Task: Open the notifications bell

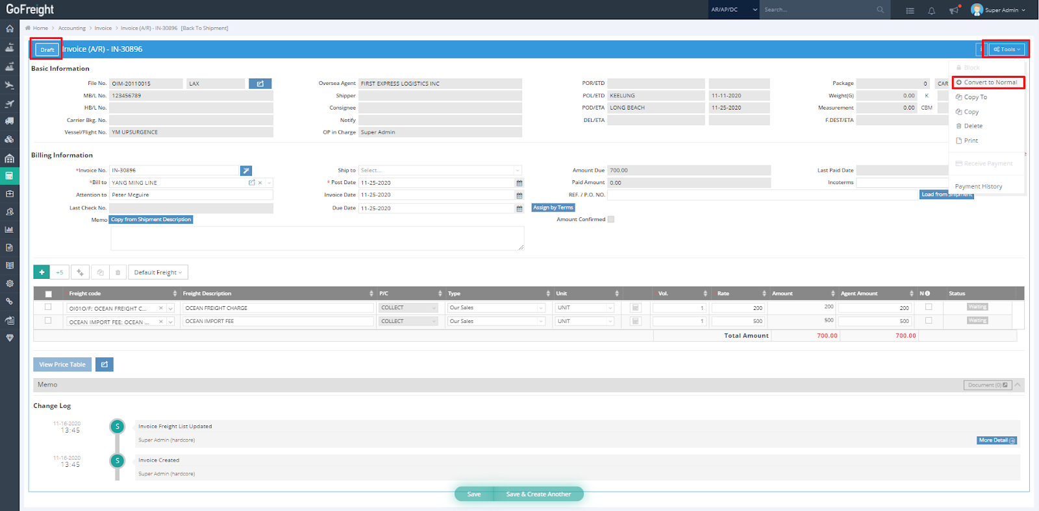Action: point(931,10)
